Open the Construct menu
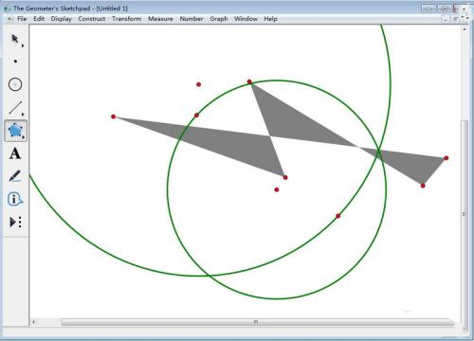 [92, 19]
